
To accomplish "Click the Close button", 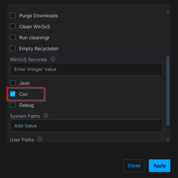I will point(134,166).
